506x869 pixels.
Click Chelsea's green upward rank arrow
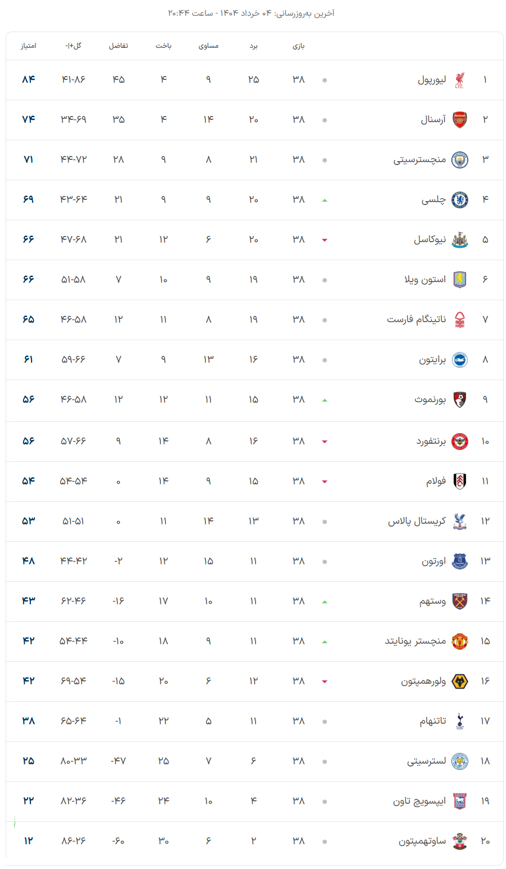(325, 200)
